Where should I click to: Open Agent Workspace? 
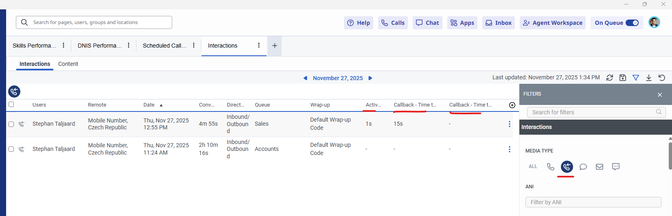[x=552, y=23]
